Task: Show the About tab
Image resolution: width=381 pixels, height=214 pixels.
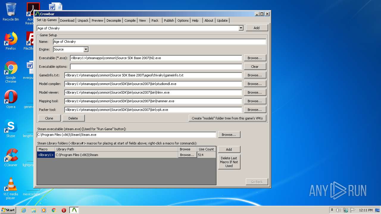Action: coord(209,21)
